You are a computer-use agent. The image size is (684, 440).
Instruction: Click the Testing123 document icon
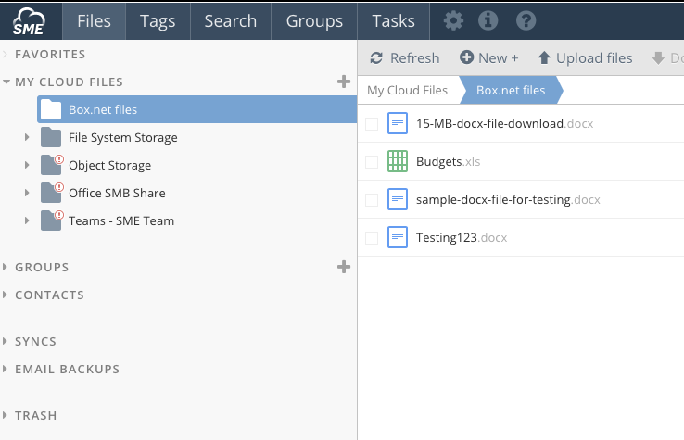[x=397, y=237]
